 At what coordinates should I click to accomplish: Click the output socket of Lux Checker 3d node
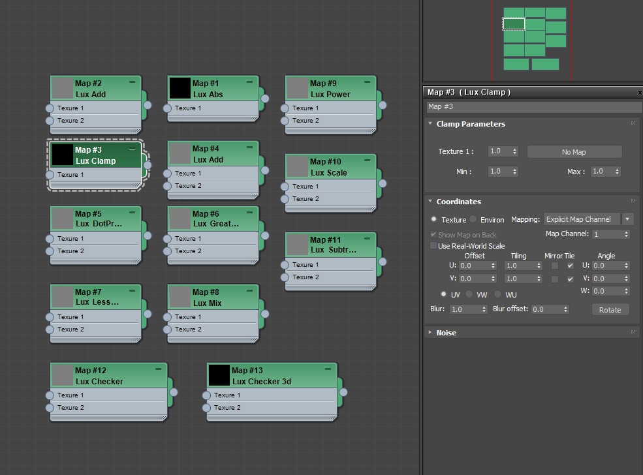tap(343, 392)
